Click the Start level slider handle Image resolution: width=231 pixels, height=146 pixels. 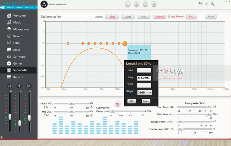tap(209, 107)
